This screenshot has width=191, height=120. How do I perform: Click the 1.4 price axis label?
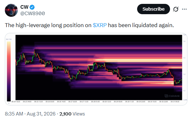[x=184, y=74]
